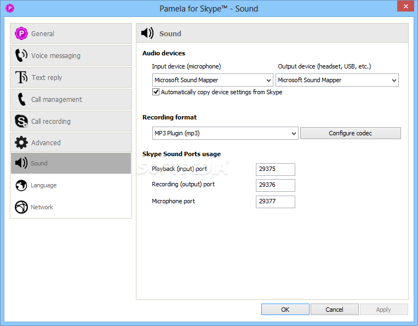Viewport: 418px width, 326px height.
Task: Click the Recording format heading
Action: [x=169, y=117]
